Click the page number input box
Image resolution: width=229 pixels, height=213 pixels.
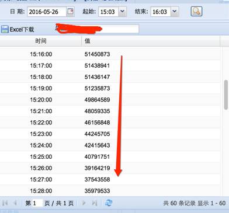pyautogui.click(x=37, y=203)
